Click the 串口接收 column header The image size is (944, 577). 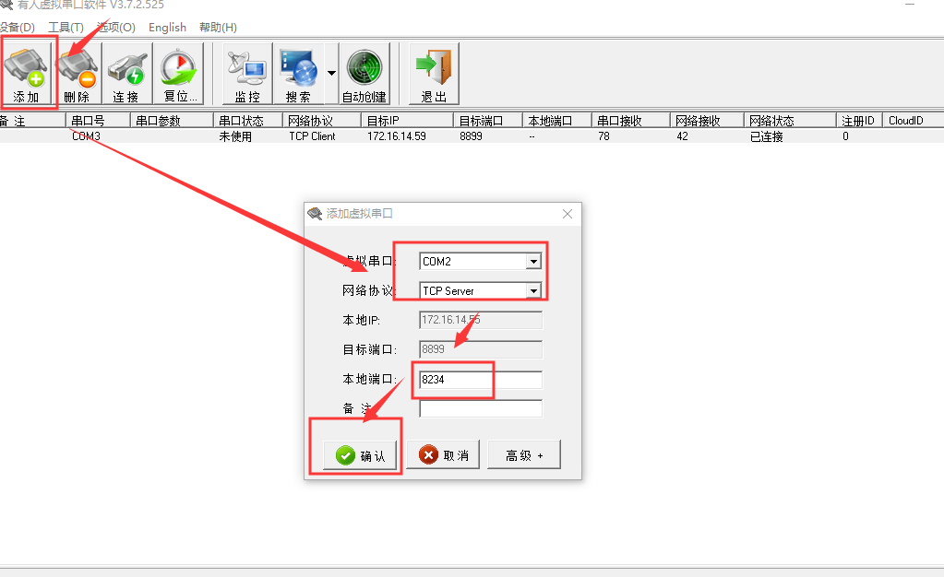(631, 121)
